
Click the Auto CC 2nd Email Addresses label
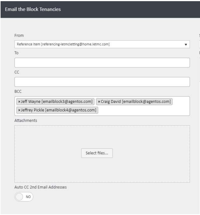[x=40, y=187]
